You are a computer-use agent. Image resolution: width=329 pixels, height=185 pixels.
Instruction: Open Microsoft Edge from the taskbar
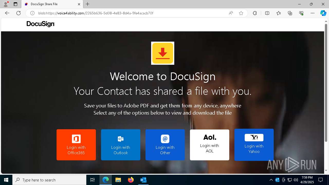tap(106, 180)
